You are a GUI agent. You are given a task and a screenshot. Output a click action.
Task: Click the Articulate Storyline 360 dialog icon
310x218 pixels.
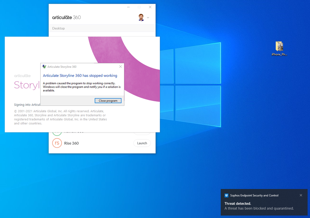(x=44, y=67)
